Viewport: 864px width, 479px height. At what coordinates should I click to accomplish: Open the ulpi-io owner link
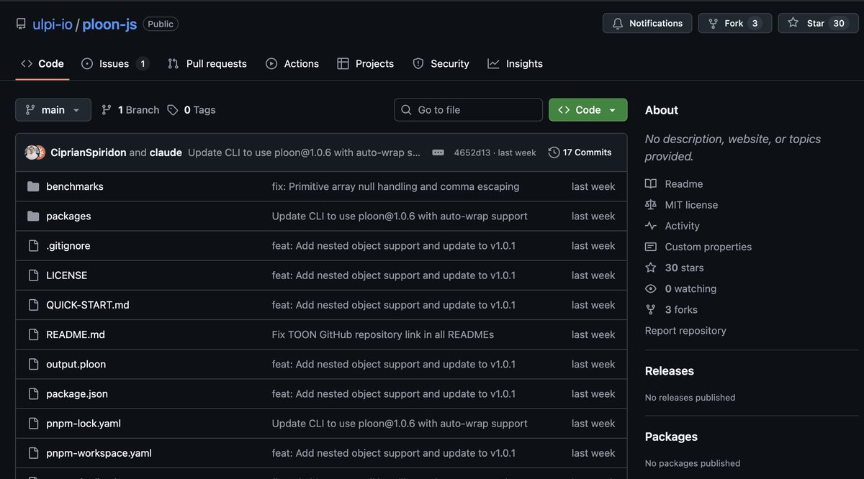coord(53,24)
